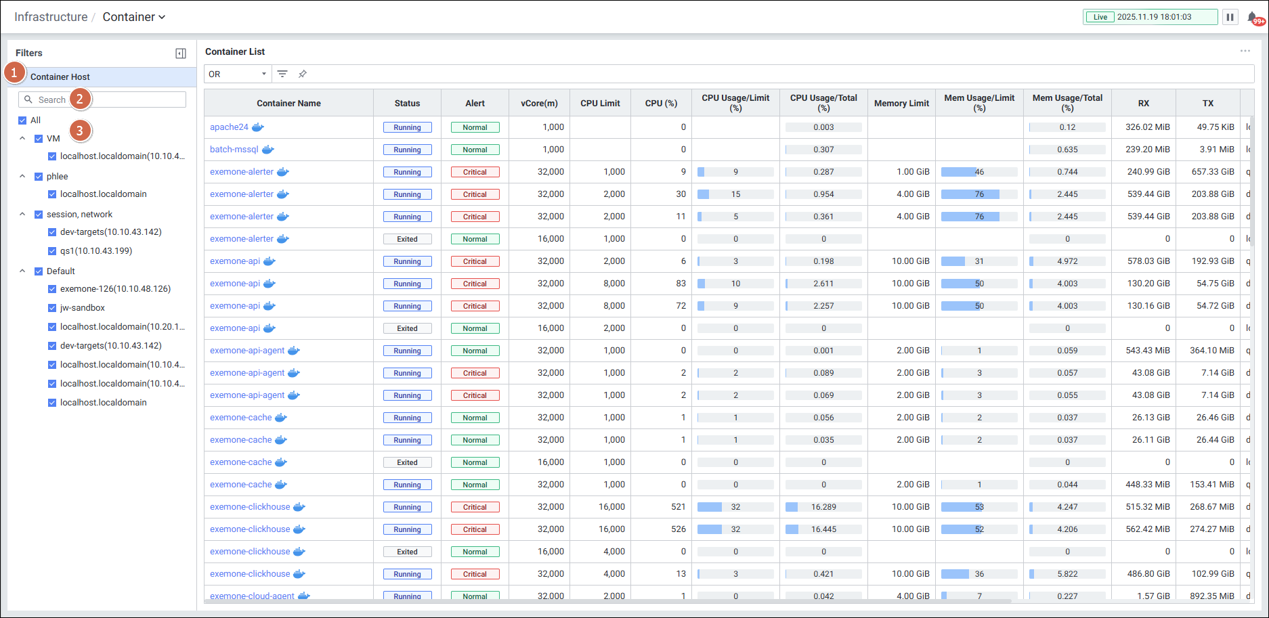Collapse the VM host group
1269x618 pixels.
pos(22,139)
